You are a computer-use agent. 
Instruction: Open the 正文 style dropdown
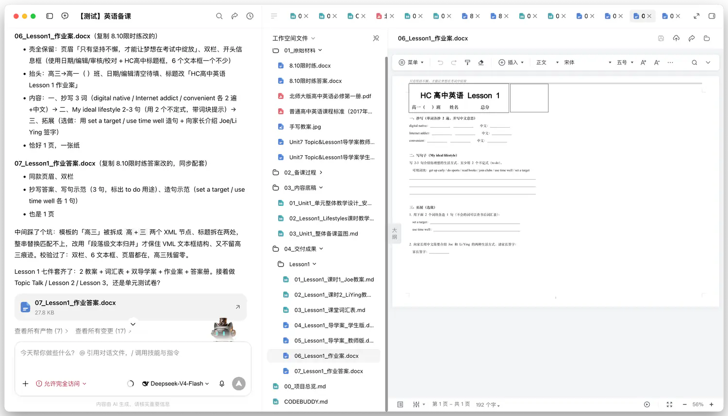[547, 63]
